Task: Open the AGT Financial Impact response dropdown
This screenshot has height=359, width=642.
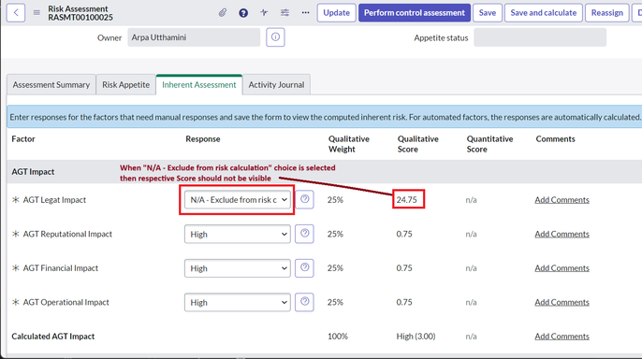Action: 238,268
